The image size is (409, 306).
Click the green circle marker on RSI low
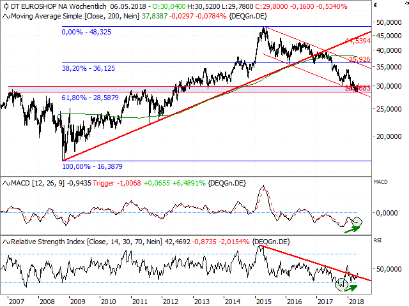click(x=341, y=284)
